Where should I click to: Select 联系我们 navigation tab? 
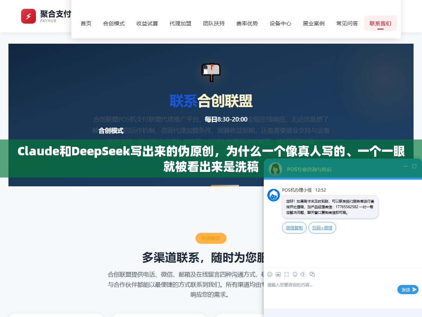point(381,23)
